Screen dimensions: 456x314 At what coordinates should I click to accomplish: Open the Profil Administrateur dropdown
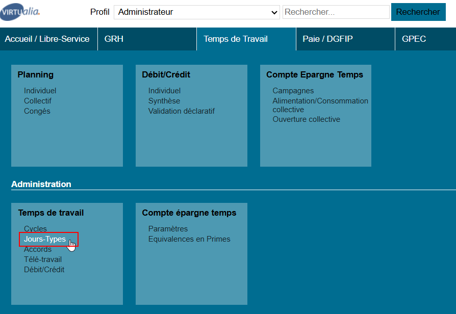pos(196,12)
